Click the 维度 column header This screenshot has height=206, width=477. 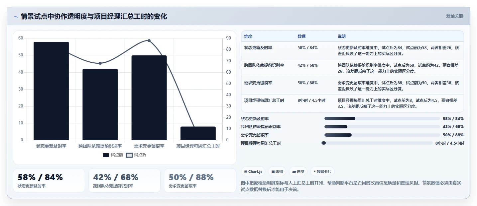click(248, 36)
